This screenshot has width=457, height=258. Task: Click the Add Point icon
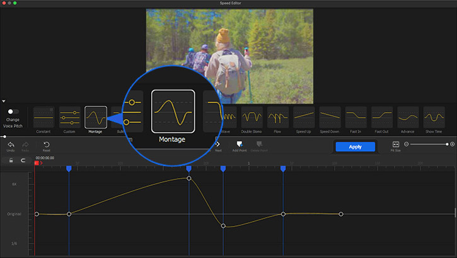click(x=240, y=145)
